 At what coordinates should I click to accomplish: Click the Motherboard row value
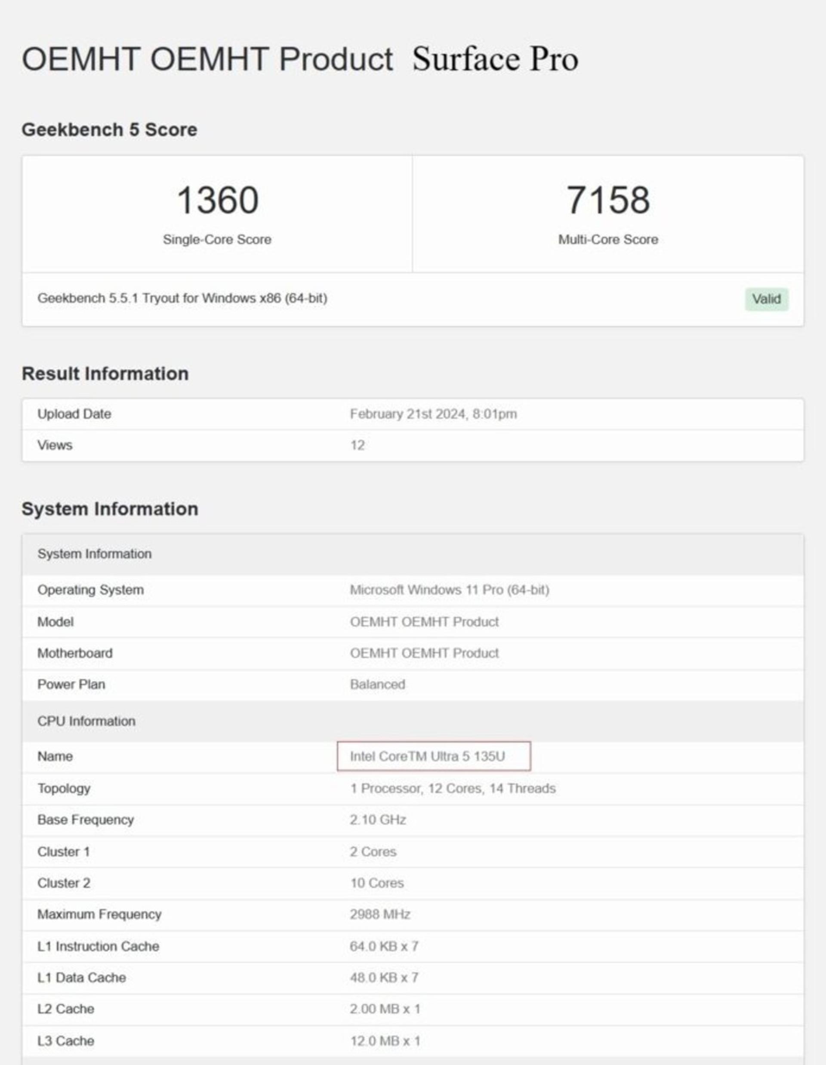[424, 653]
